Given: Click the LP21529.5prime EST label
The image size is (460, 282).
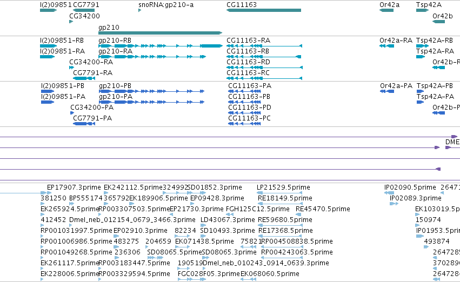Looking at the screenshot, I should pyautogui.click(x=283, y=187).
